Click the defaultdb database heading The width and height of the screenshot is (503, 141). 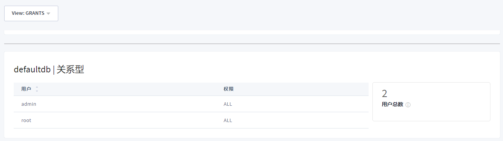(x=32, y=69)
